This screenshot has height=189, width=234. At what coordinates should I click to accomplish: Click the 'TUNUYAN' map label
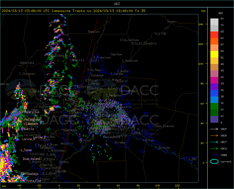pyautogui.click(x=60, y=171)
